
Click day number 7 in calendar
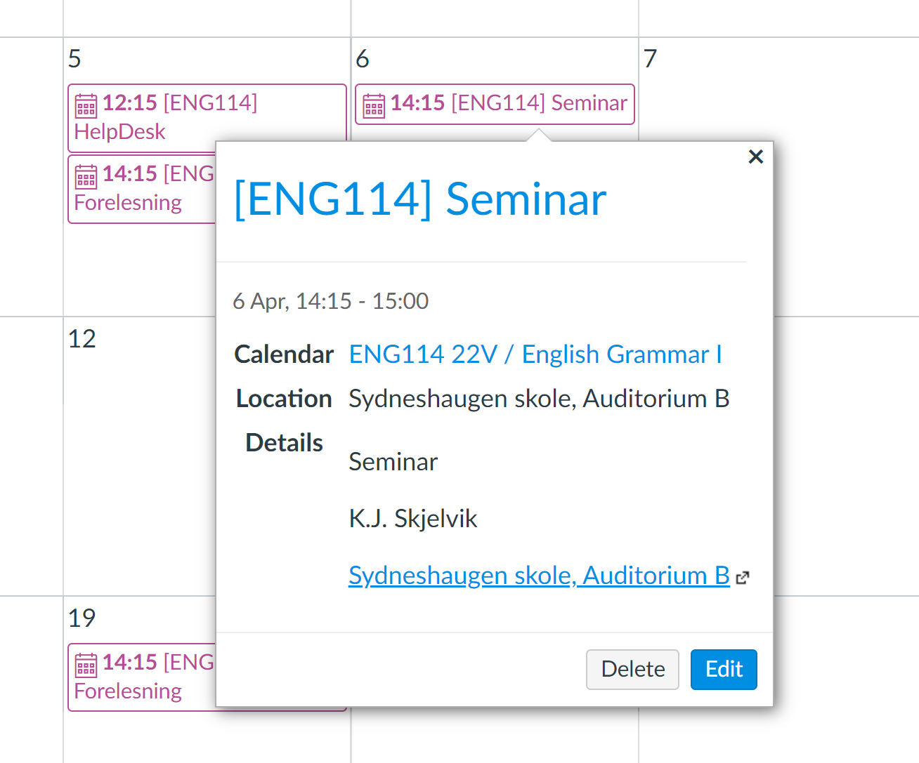click(650, 59)
